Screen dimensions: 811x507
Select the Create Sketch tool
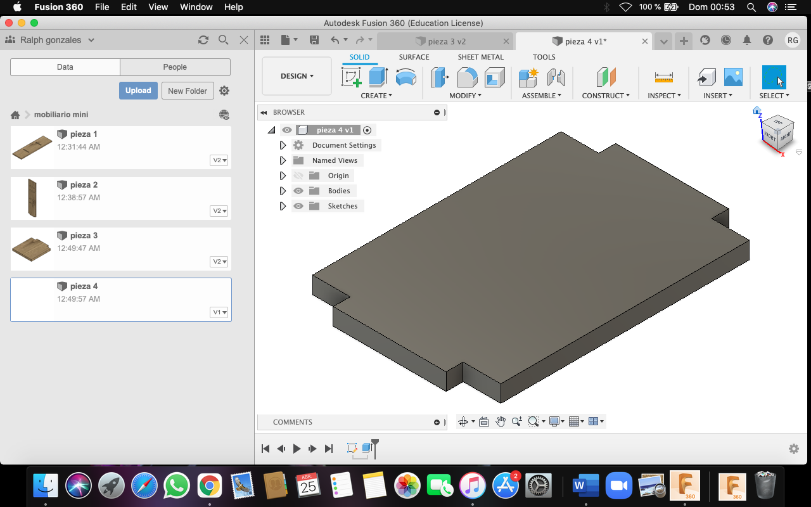point(351,77)
